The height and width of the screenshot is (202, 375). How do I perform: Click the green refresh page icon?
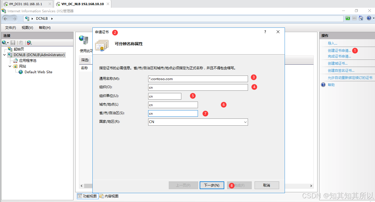tap(348, 18)
